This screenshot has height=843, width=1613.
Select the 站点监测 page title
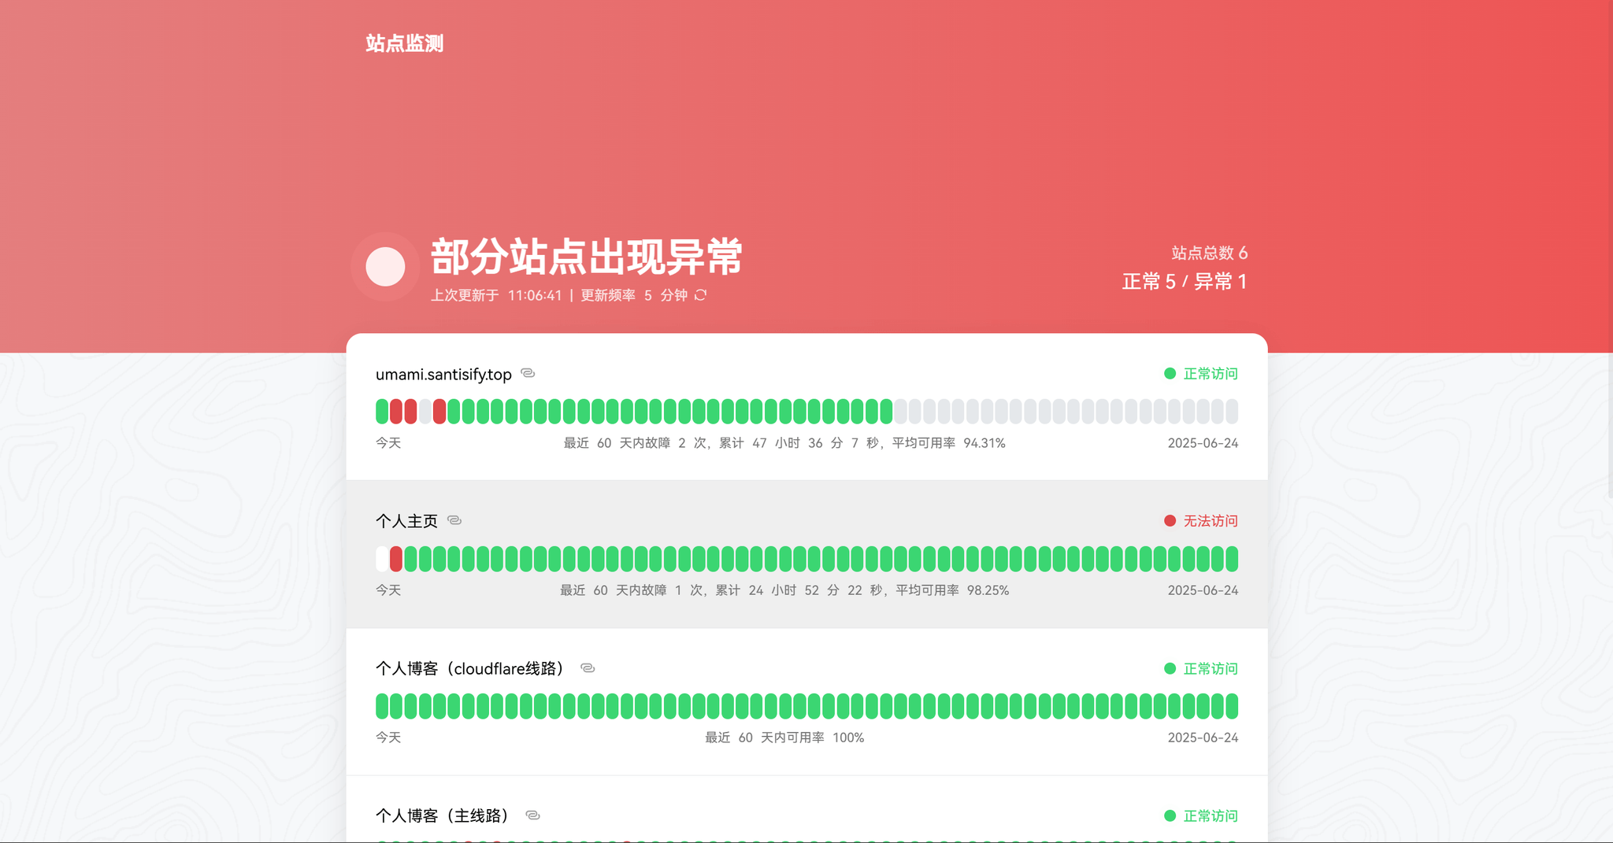(403, 43)
